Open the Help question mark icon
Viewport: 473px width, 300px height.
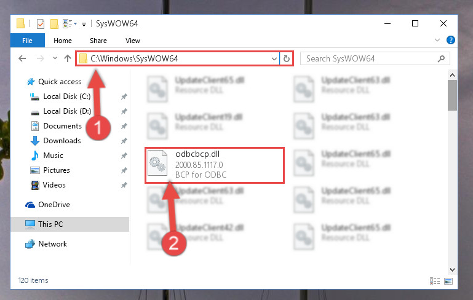click(x=451, y=40)
